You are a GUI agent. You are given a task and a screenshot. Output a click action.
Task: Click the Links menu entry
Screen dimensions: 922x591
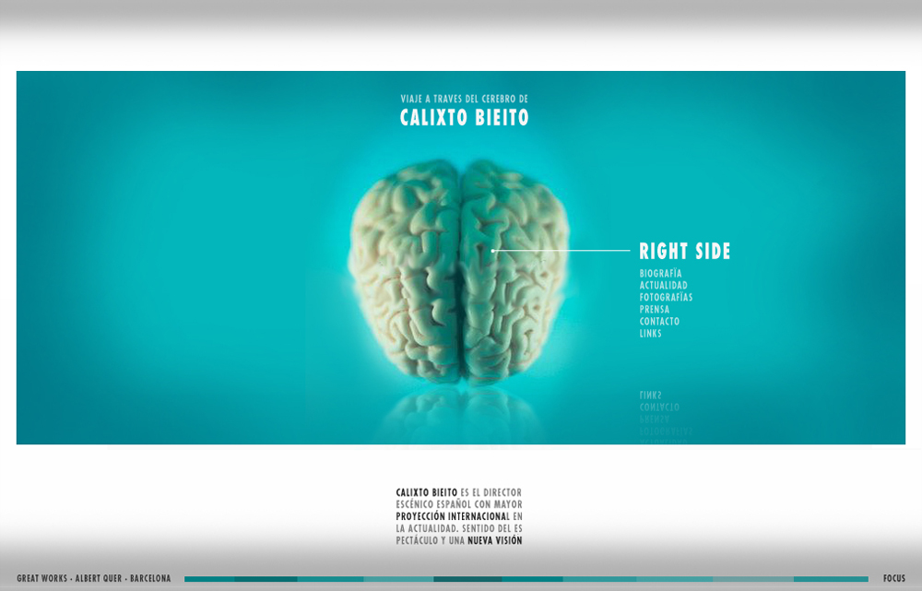tap(650, 334)
